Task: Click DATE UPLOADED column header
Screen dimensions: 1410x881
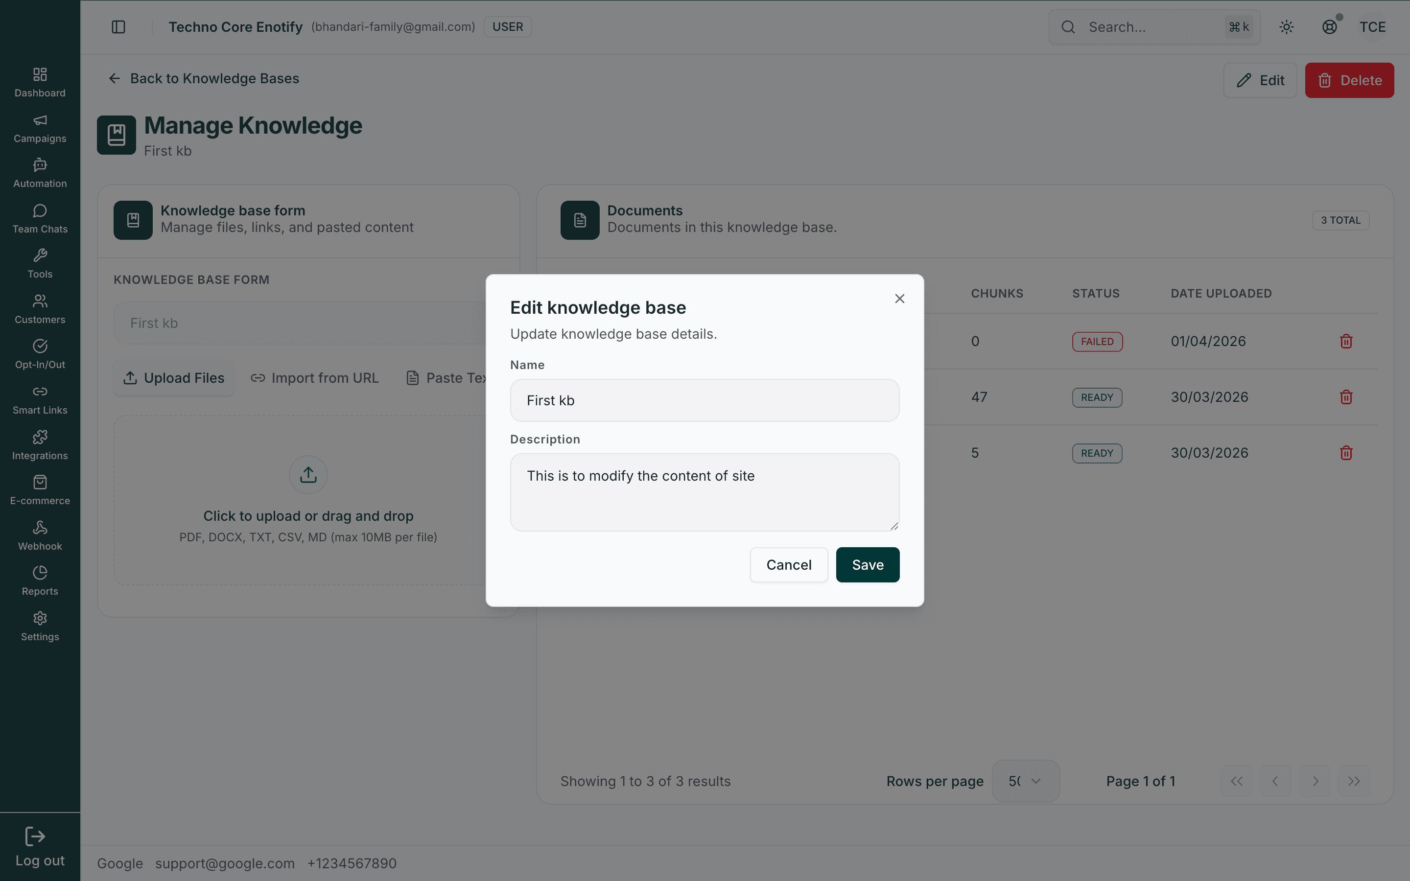Action: (1221, 293)
